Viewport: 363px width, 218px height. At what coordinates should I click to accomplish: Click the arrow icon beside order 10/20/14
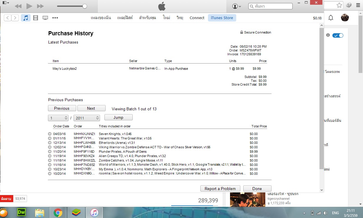pyautogui.click(x=50, y=174)
